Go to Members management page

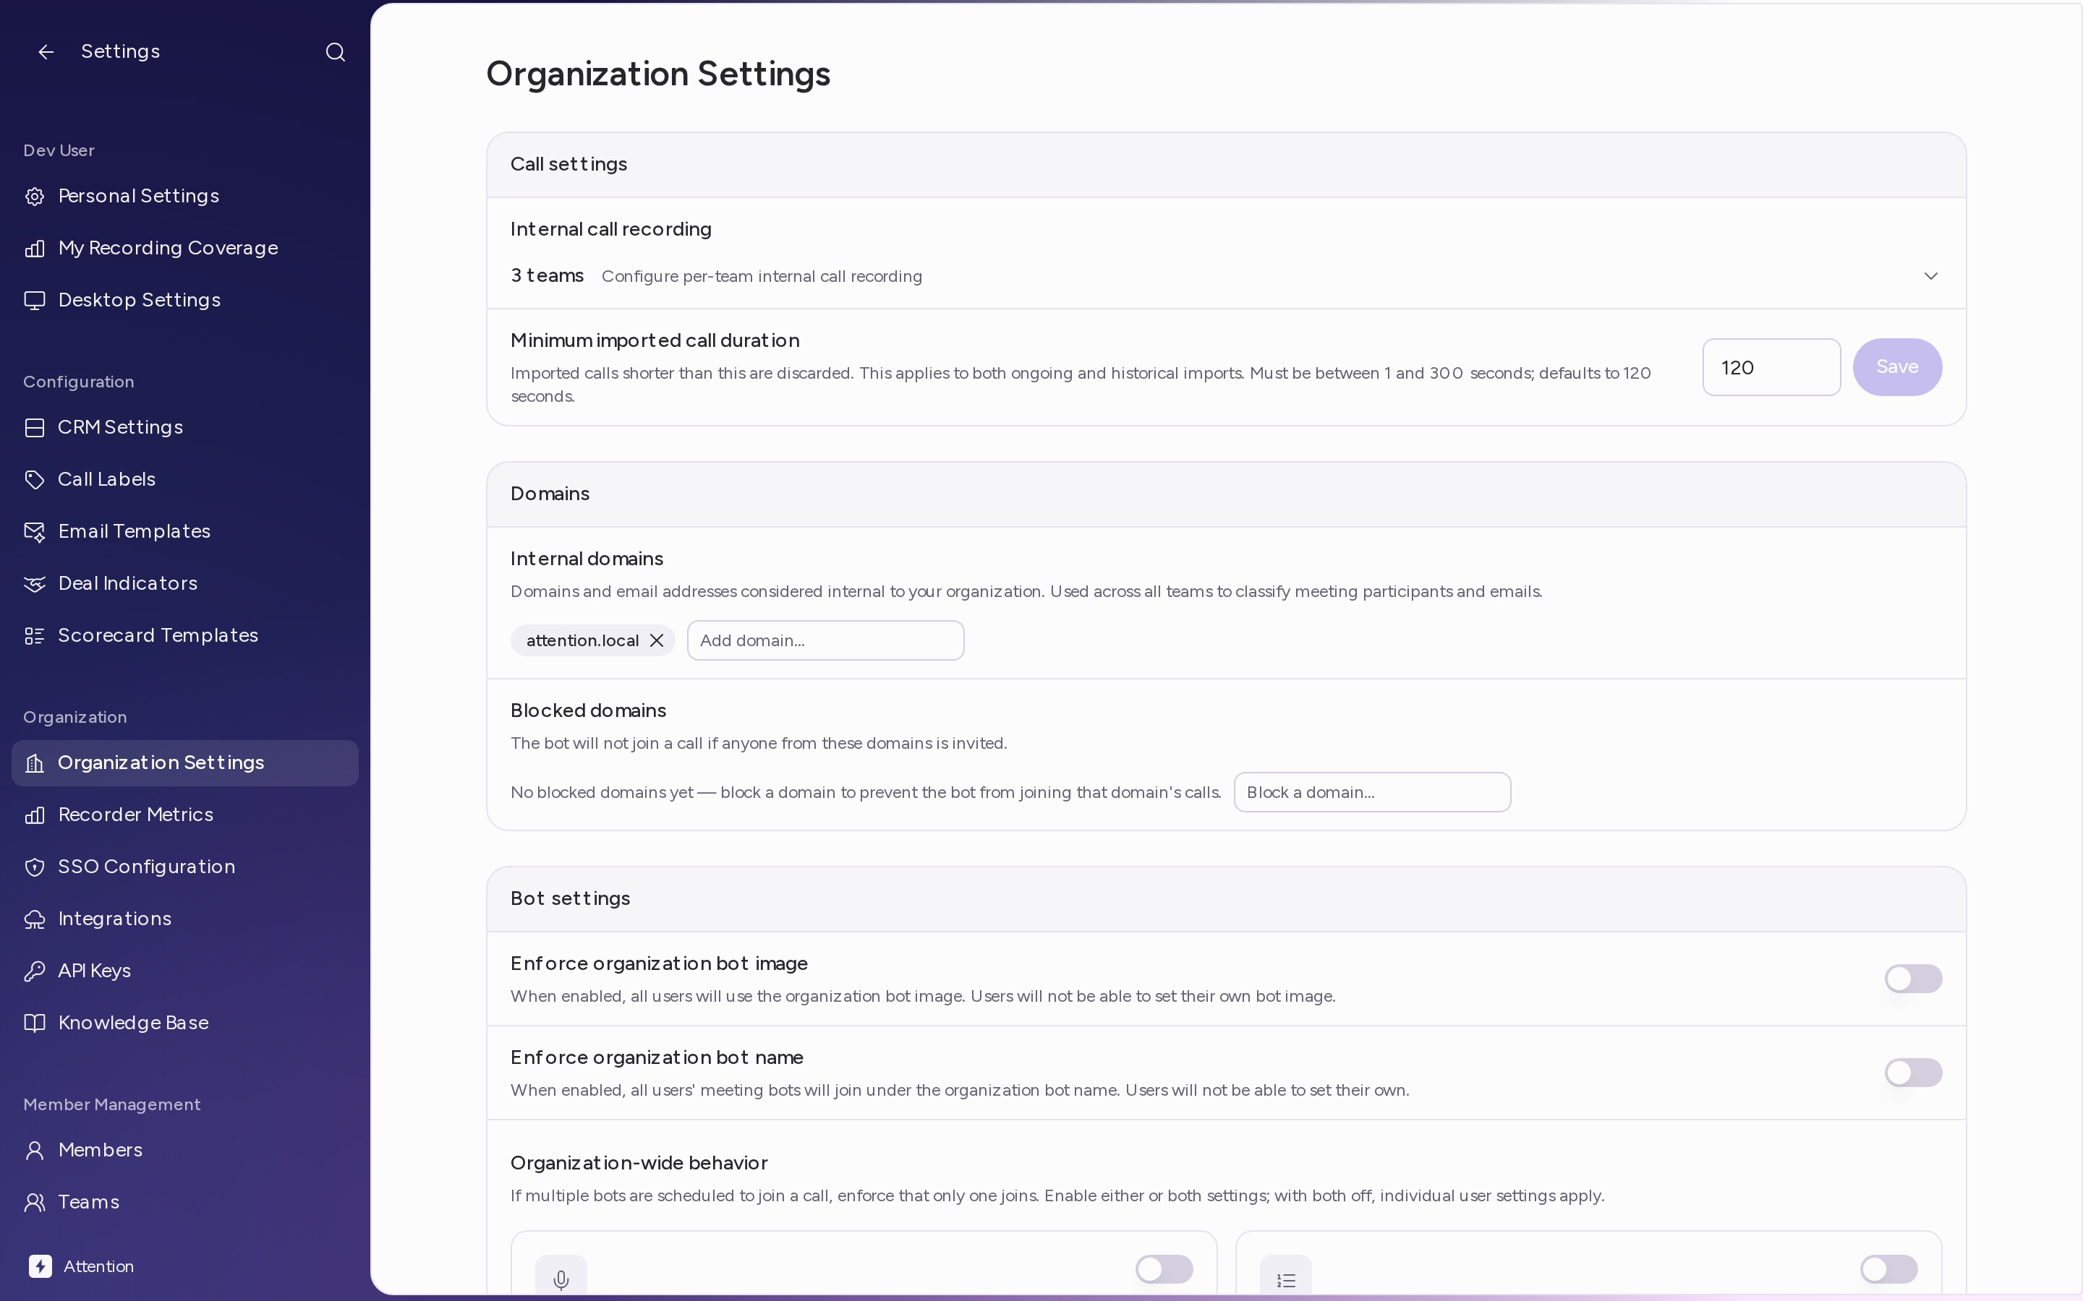185,1151
